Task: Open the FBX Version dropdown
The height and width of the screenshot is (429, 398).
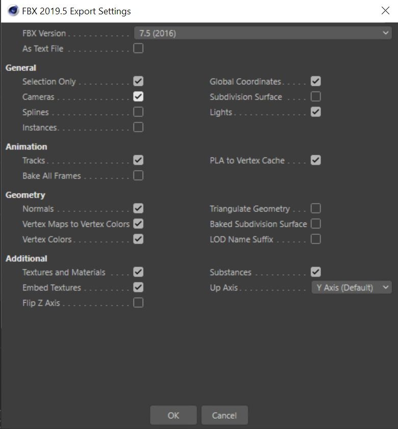Action: pyautogui.click(x=263, y=33)
